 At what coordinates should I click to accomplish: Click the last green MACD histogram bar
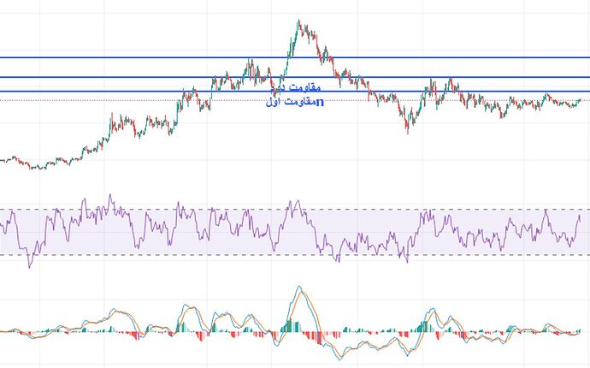point(579,330)
